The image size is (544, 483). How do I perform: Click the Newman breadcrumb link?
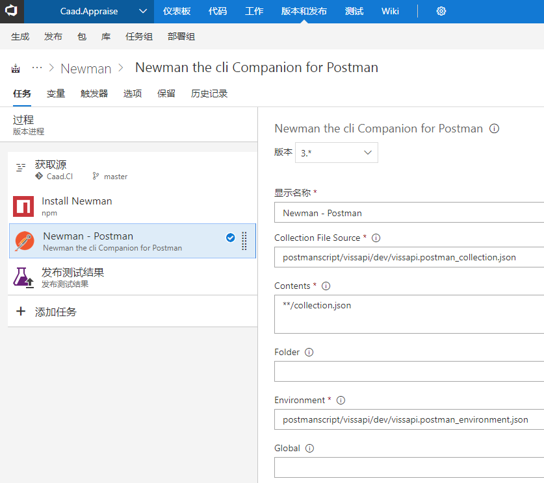point(86,68)
